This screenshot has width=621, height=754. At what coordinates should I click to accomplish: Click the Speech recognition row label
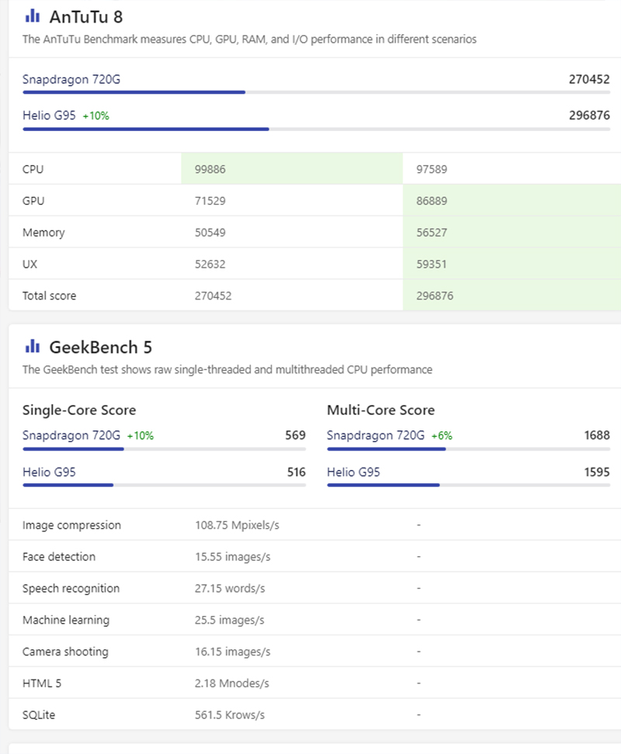pos(71,589)
